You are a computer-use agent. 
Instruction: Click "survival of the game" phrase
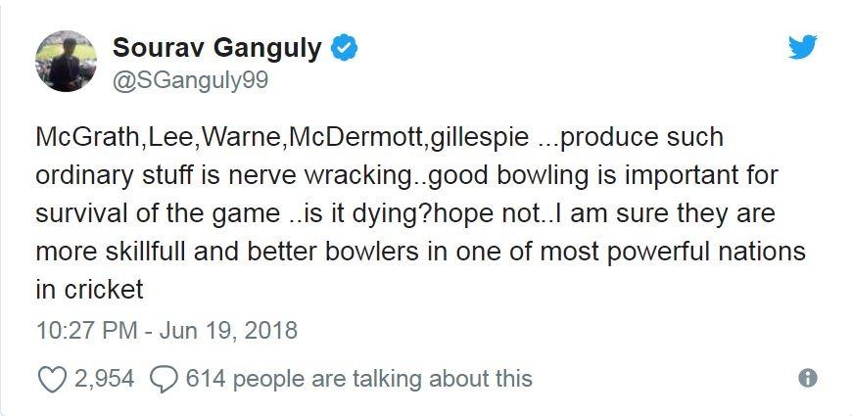(158, 213)
